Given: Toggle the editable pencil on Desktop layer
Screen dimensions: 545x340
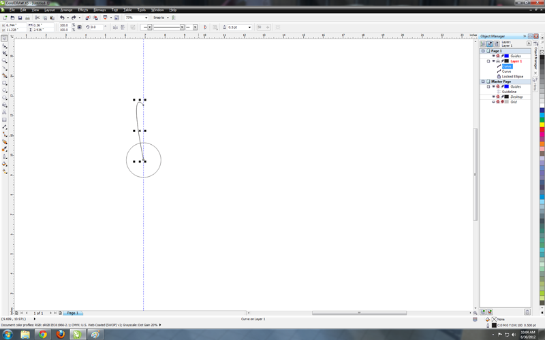Looking at the screenshot, I should (502, 97).
